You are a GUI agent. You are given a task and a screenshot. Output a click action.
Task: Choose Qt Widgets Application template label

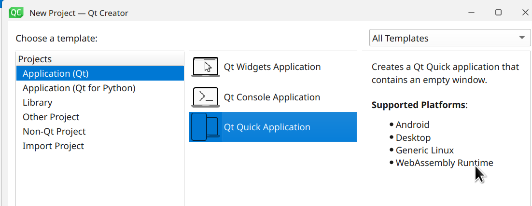coord(272,67)
